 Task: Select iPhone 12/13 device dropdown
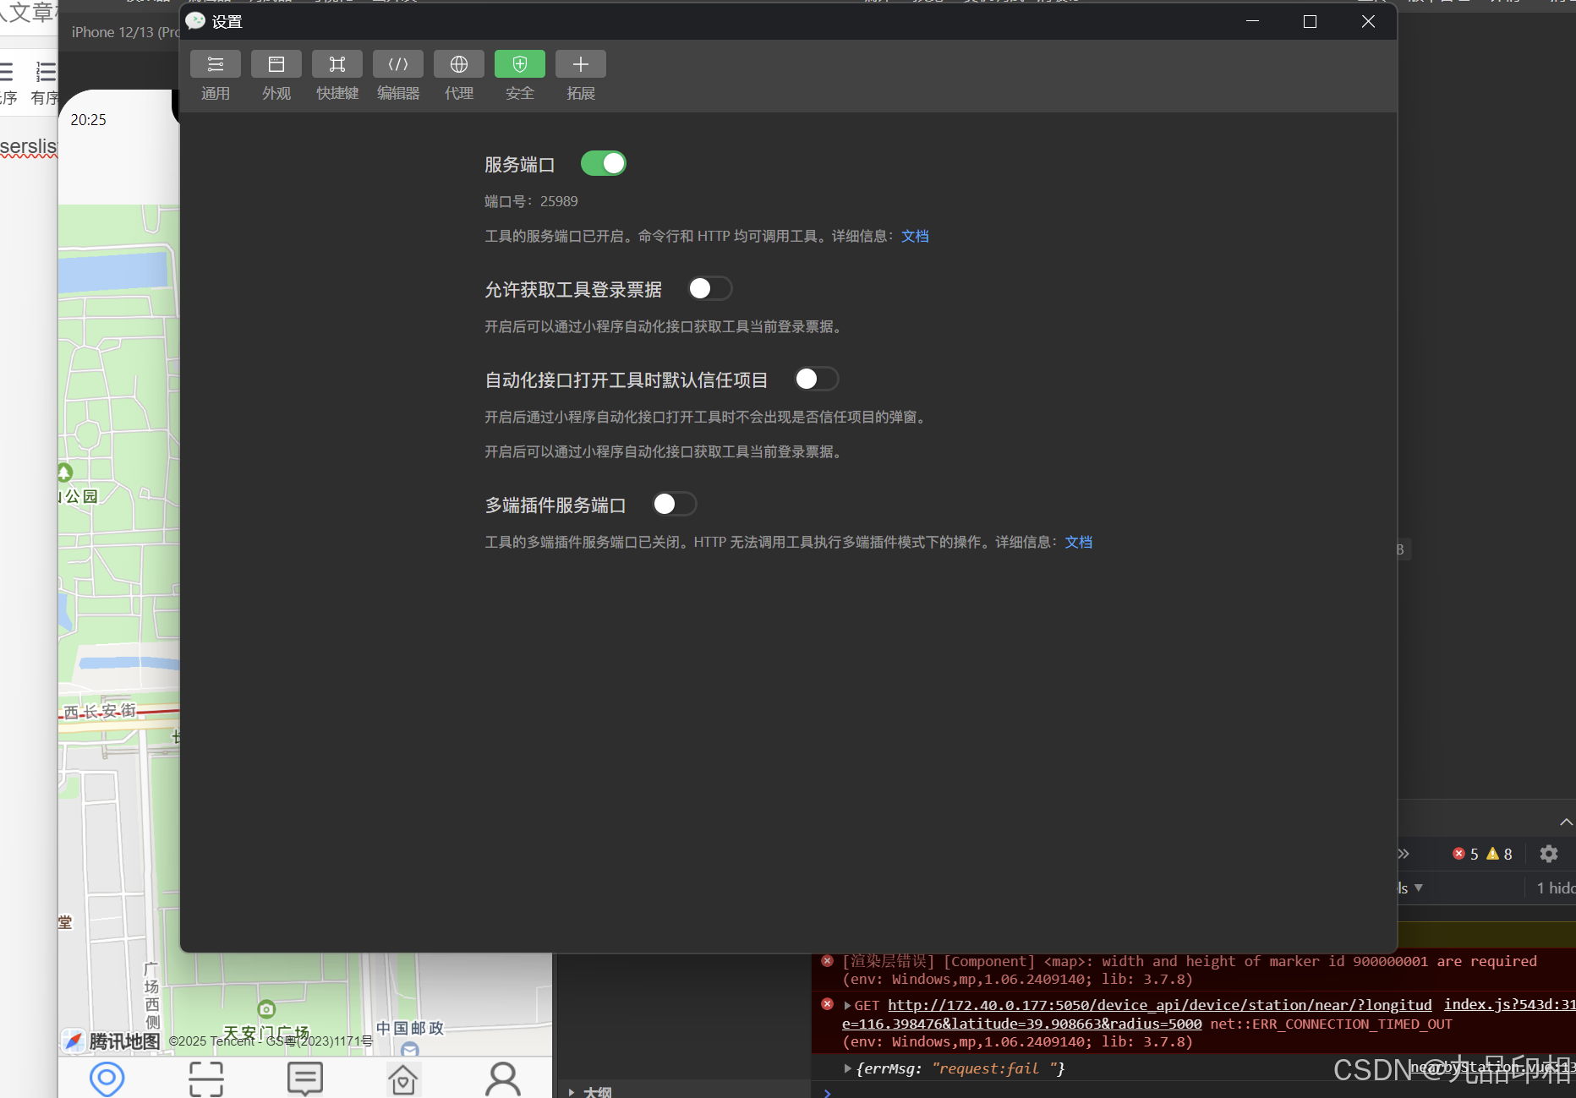coord(125,32)
